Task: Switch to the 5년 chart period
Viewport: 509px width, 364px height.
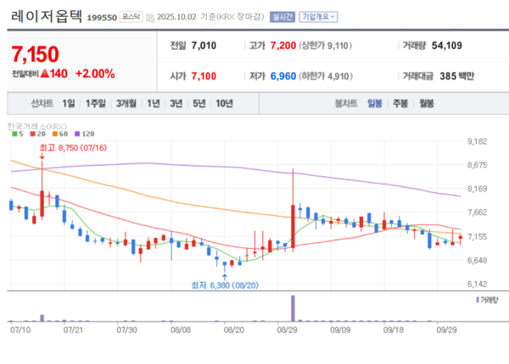Action: pos(199,103)
